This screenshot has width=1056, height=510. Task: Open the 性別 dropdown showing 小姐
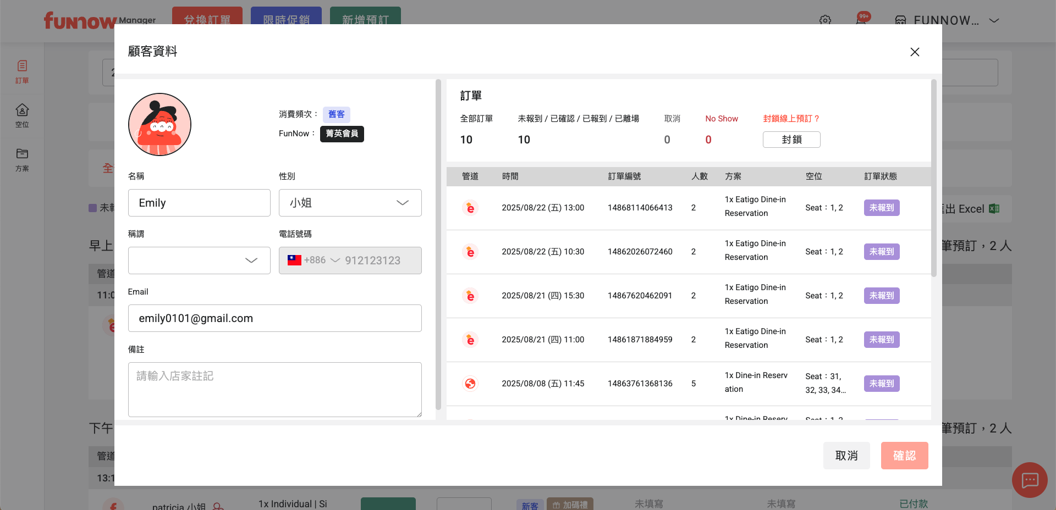coord(350,203)
